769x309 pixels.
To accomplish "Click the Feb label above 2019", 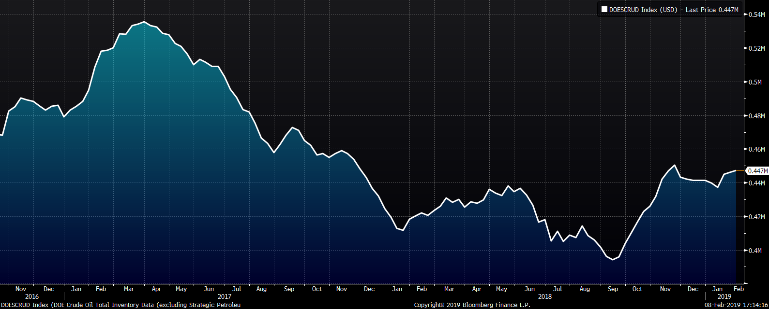I will (x=739, y=289).
